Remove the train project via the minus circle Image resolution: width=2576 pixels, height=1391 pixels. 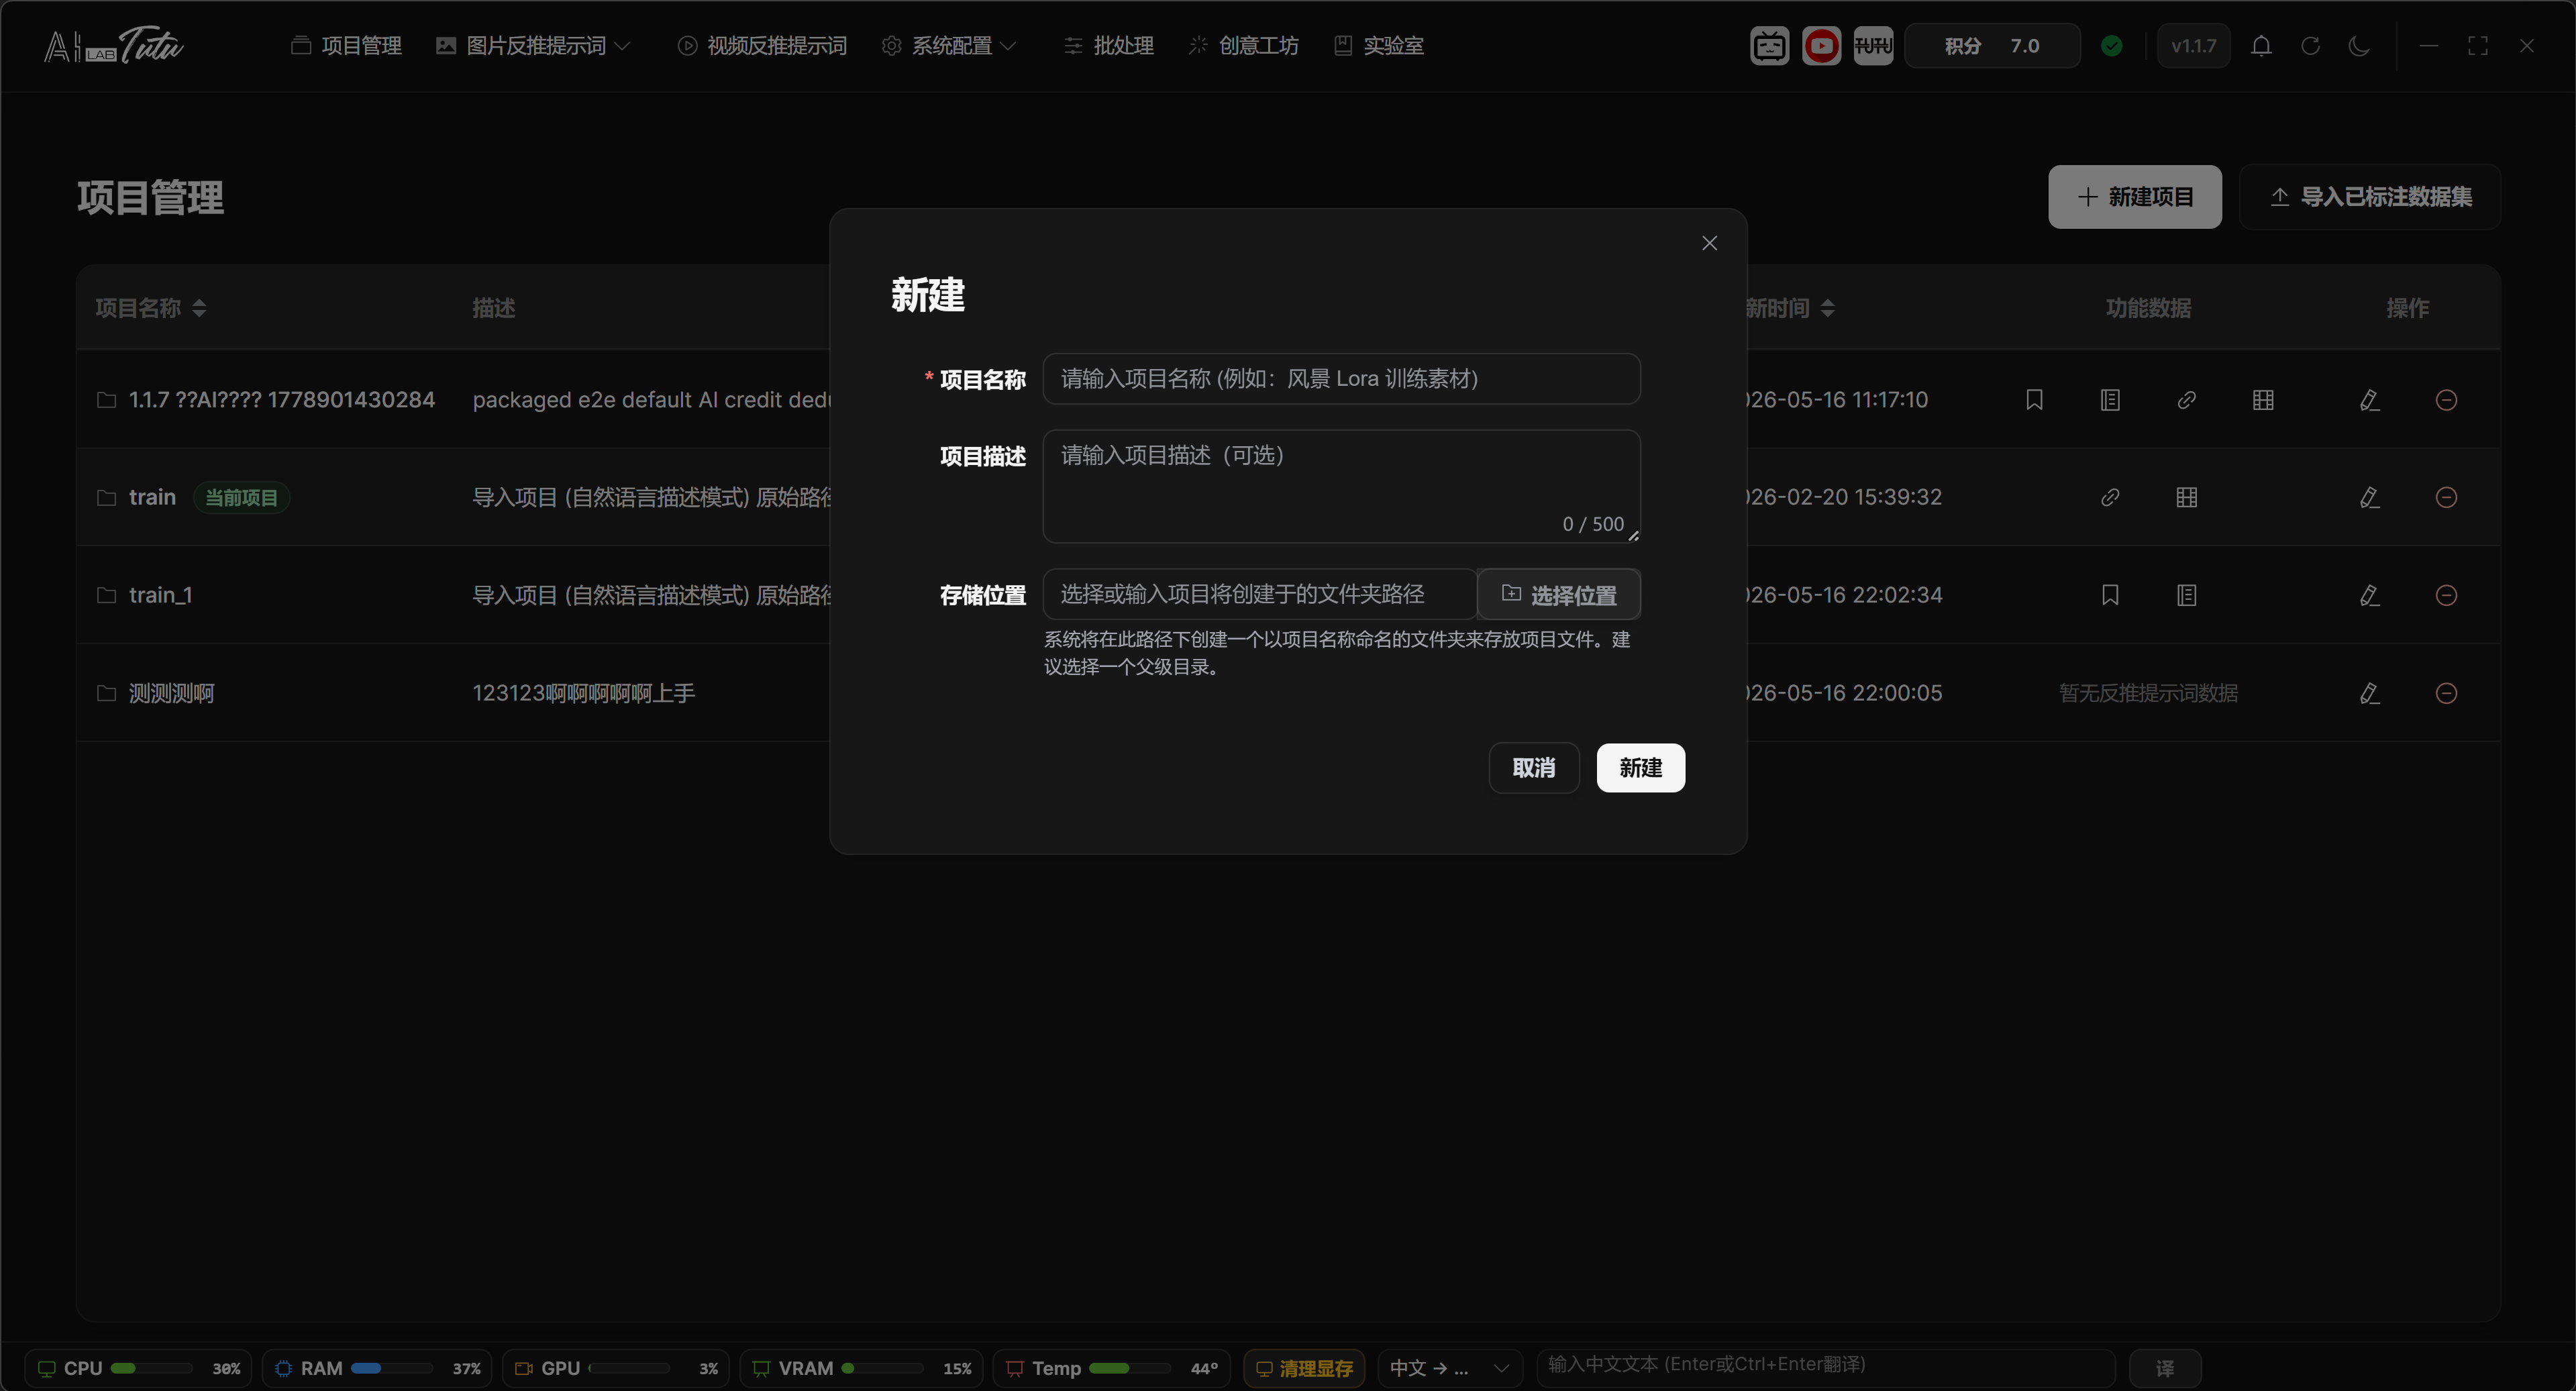2446,497
